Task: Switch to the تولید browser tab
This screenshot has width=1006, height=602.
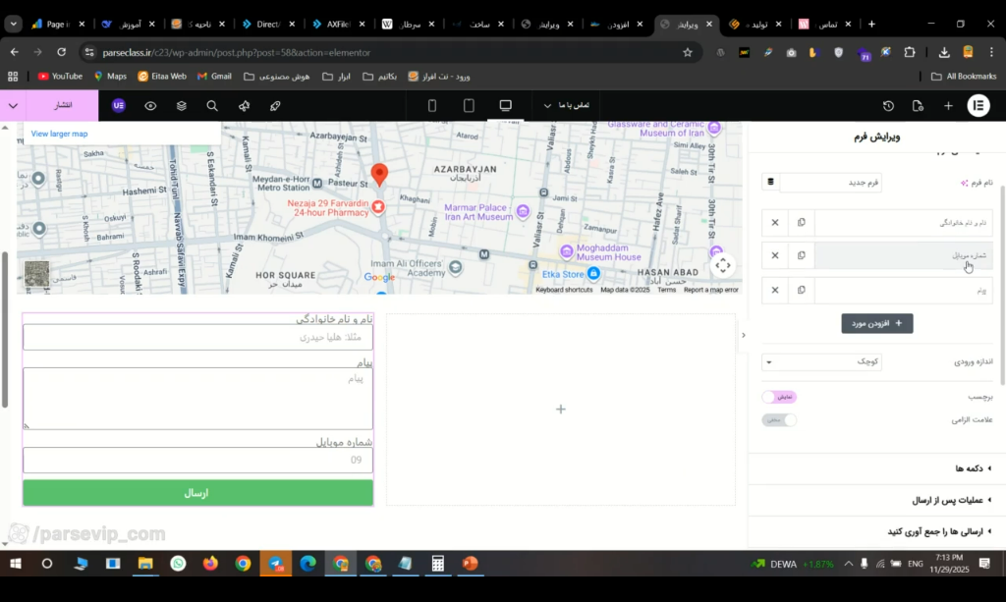Action: coord(757,24)
